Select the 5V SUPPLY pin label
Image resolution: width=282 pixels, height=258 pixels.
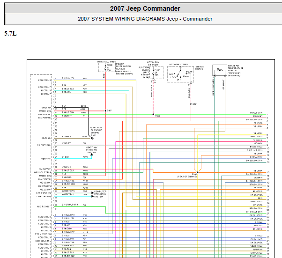45,169
